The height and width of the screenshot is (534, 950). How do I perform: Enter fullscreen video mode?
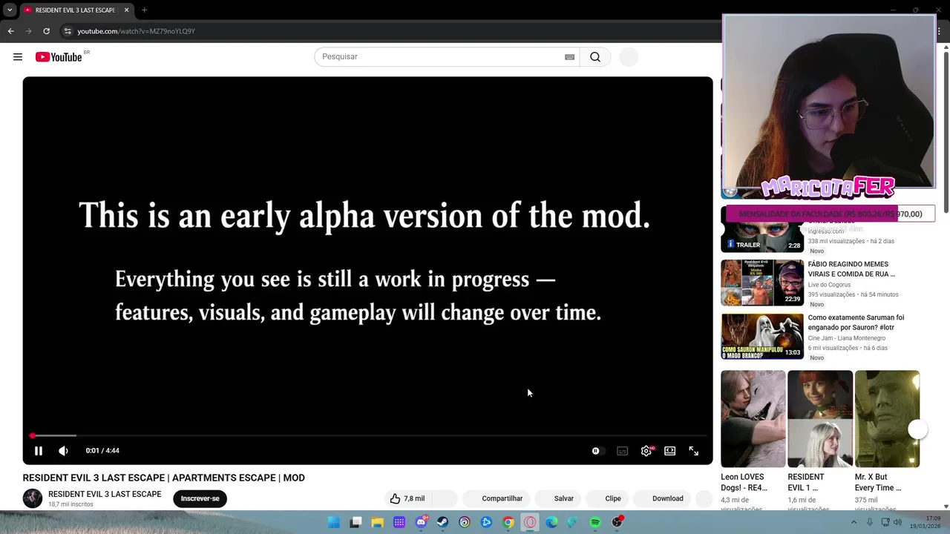pos(694,451)
